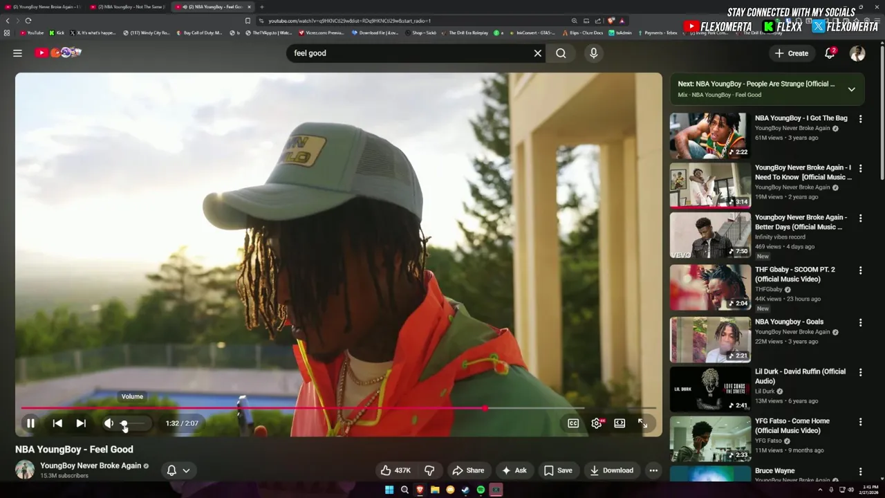
Task: Share the video
Action: [468, 470]
